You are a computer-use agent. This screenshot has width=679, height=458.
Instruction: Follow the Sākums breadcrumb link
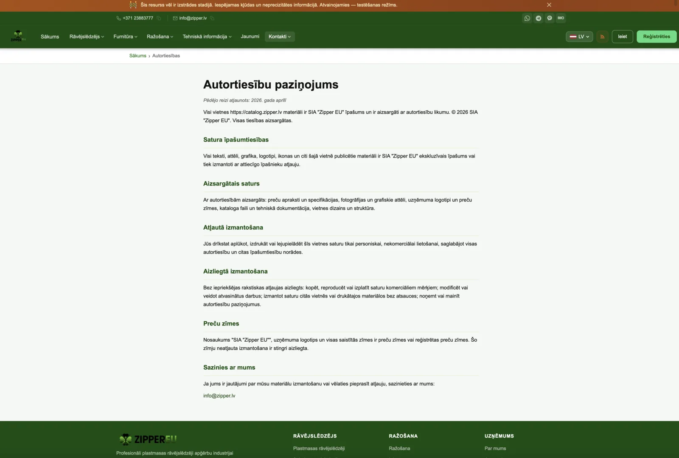[137, 56]
